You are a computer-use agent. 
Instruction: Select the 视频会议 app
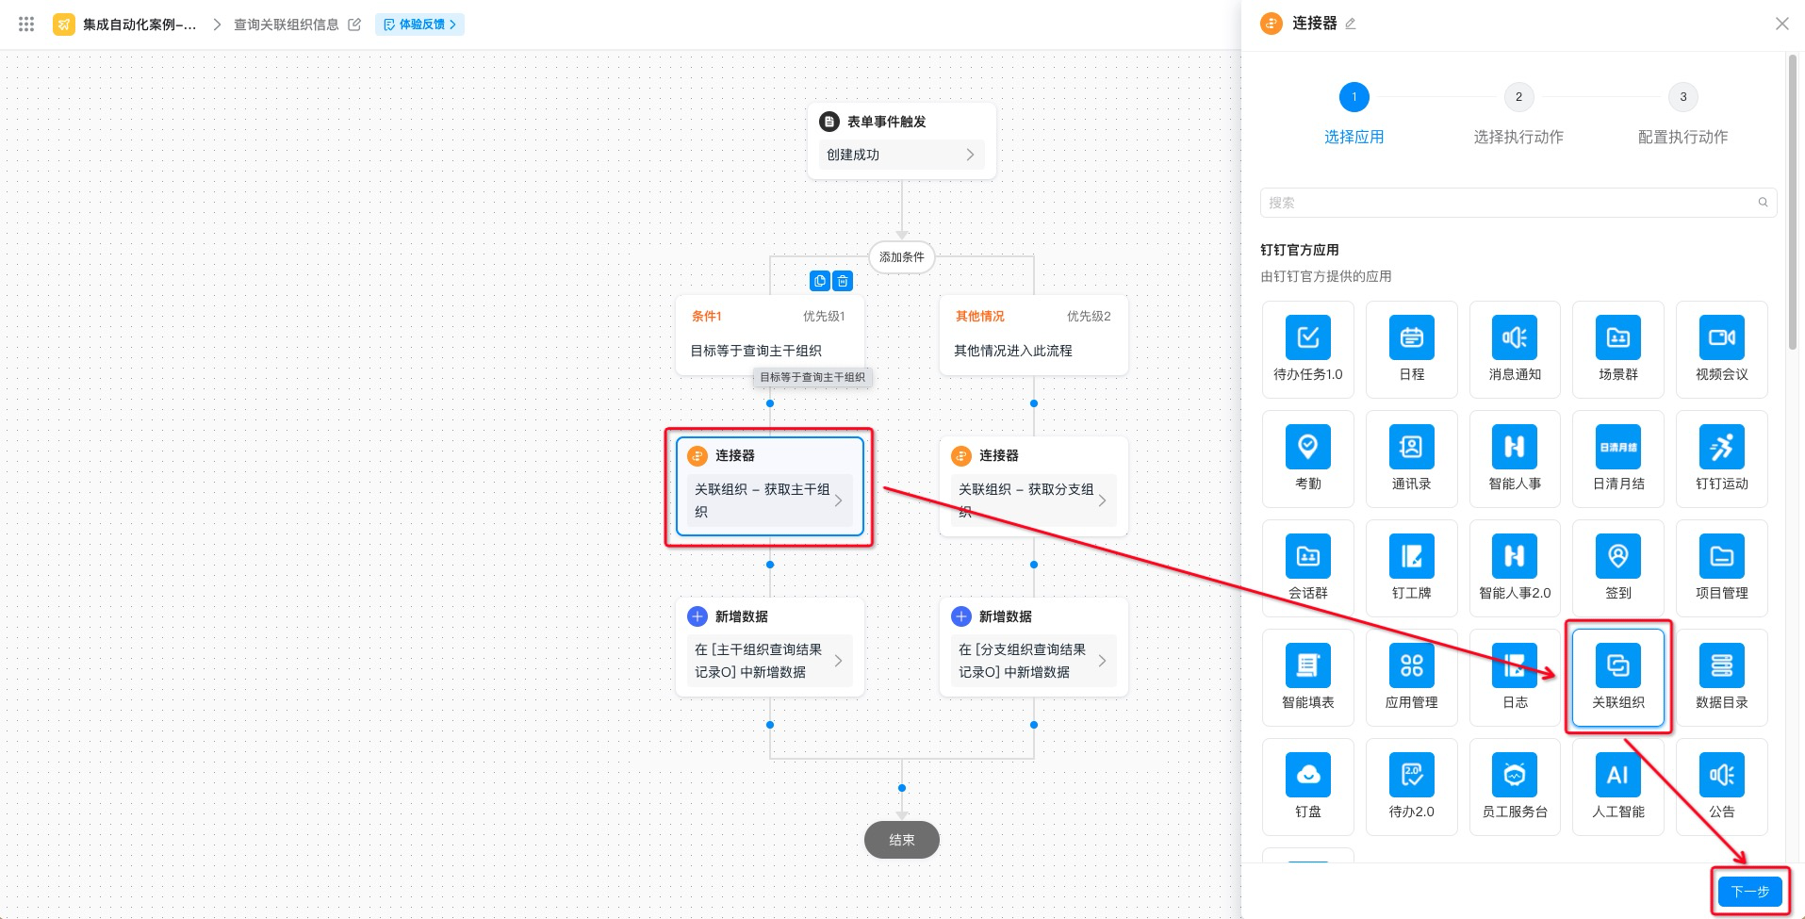(1722, 350)
